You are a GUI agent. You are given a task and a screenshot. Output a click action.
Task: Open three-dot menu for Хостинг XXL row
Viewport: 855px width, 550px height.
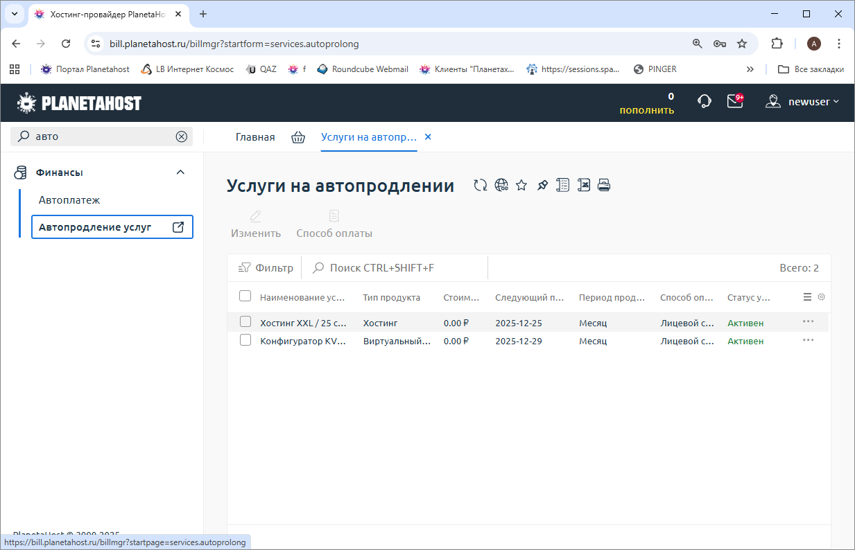(x=808, y=321)
